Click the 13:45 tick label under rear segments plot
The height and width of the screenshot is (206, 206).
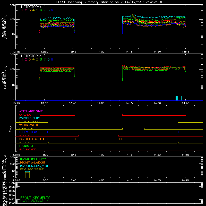(73, 103)
